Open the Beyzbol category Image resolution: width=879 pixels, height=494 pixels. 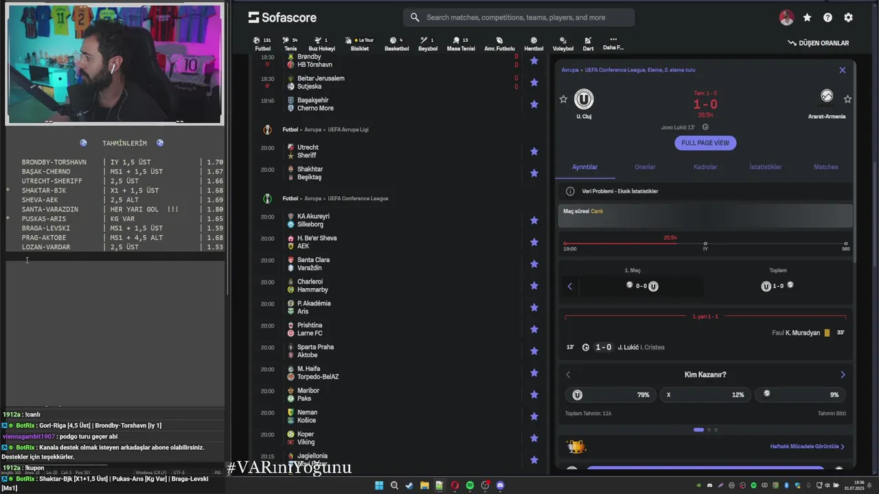(x=427, y=44)
